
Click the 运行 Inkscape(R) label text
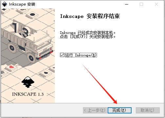point(81,55)
